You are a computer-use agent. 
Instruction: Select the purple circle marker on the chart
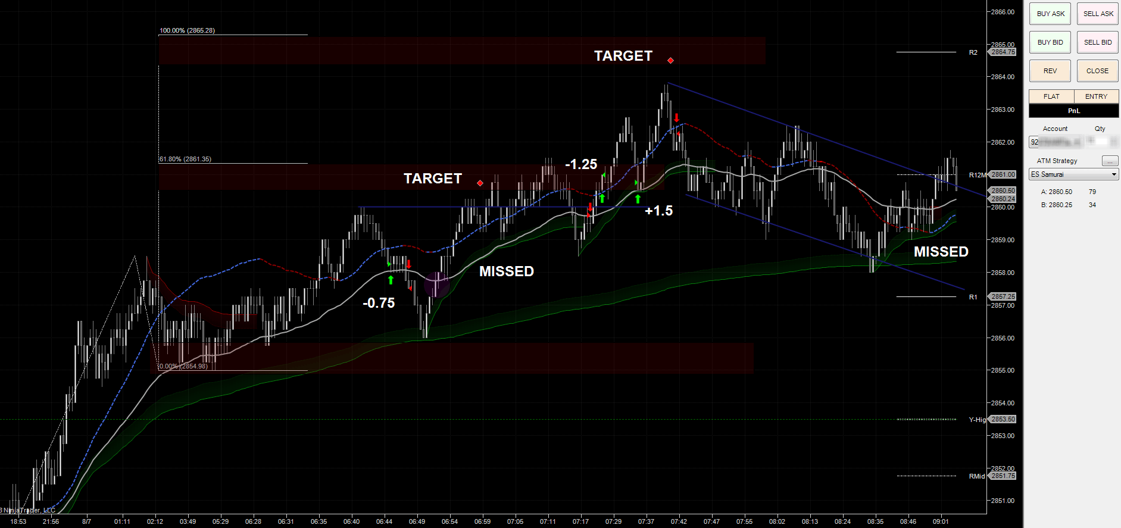436,284
